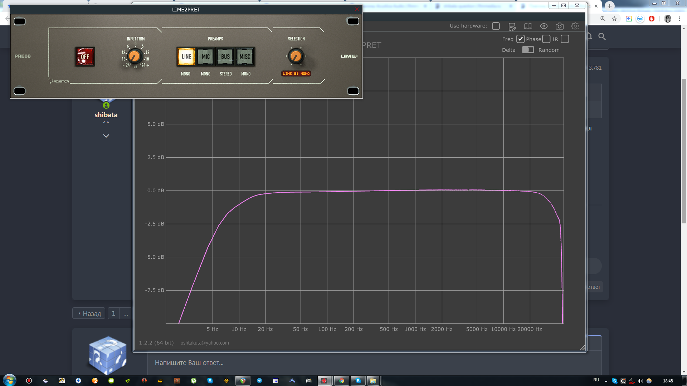Toggle the Delta/Random switch
This screenshot has width=687, height=386.
click(528, 50)
